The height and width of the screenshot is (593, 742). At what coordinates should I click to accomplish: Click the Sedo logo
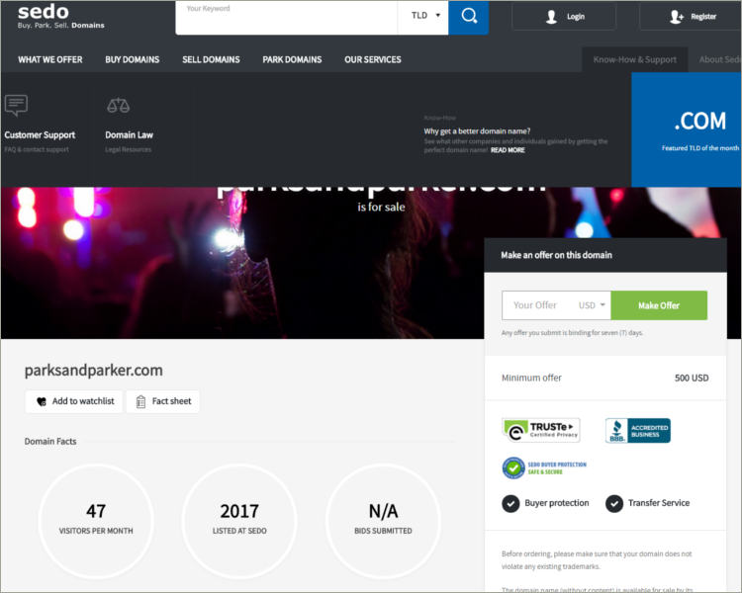[x=60, y=16]
